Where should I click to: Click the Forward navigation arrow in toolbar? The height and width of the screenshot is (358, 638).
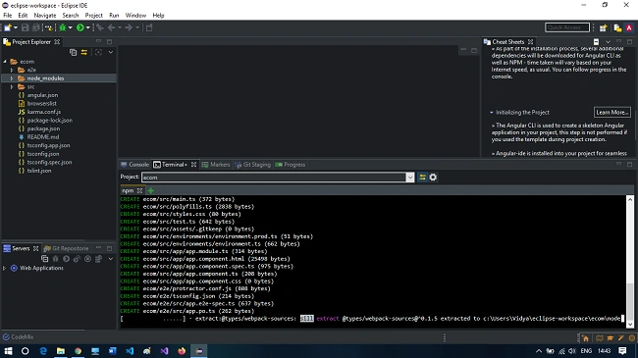pyautogui.click(x=129, y=27)
